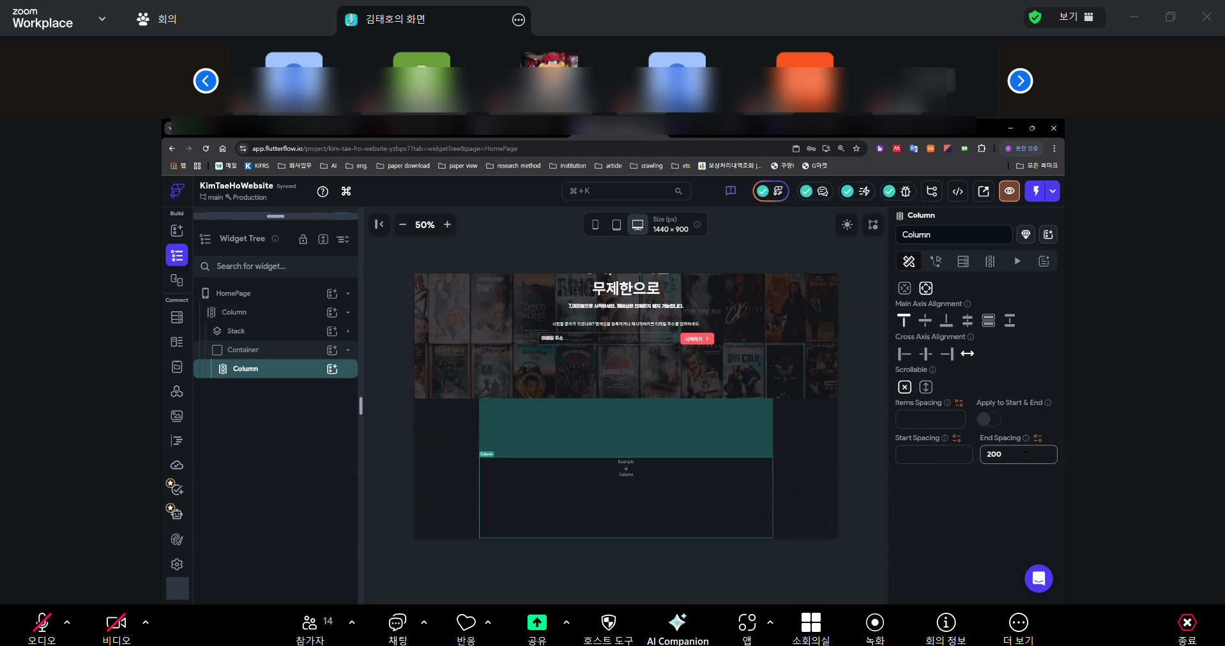
Task: Open the share project external link icon
Action: click(x=984, y=191)
